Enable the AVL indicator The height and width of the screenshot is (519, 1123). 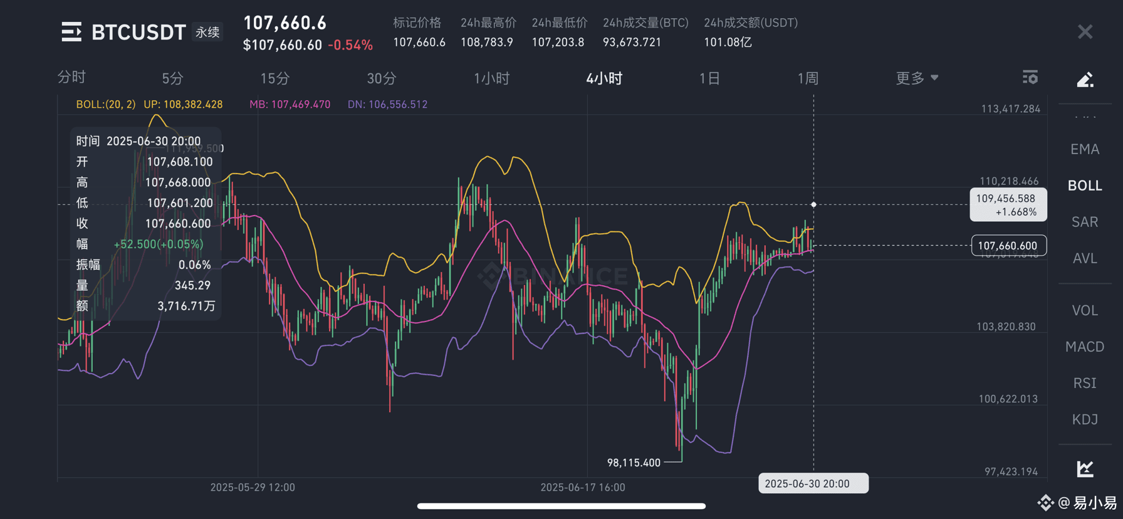click(x=1085, y=258)
